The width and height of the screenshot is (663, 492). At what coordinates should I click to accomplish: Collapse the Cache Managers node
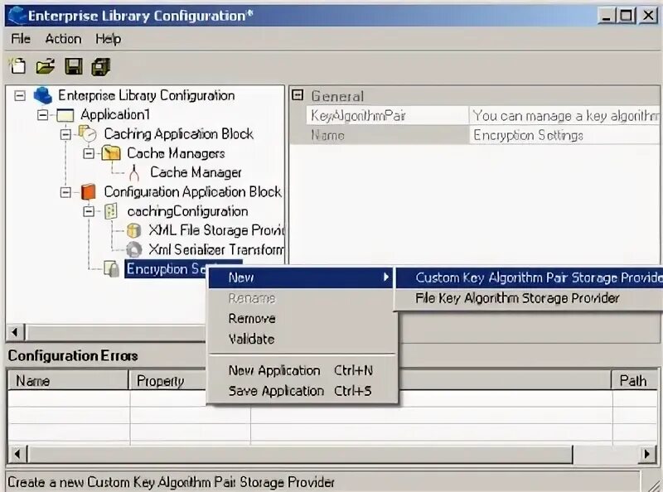pyautogui.click(x=89, y=153)
